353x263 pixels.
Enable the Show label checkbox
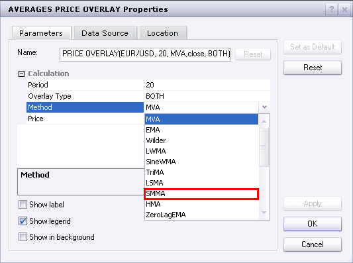coord(23,205)
